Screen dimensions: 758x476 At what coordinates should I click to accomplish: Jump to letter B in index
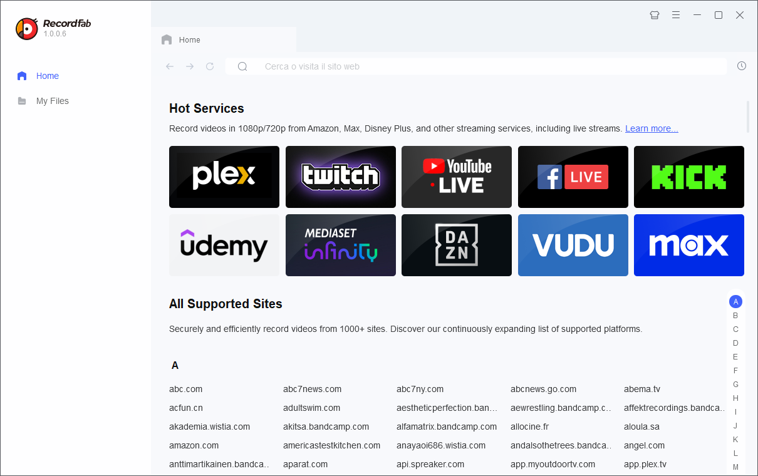(x=735, y=316)
